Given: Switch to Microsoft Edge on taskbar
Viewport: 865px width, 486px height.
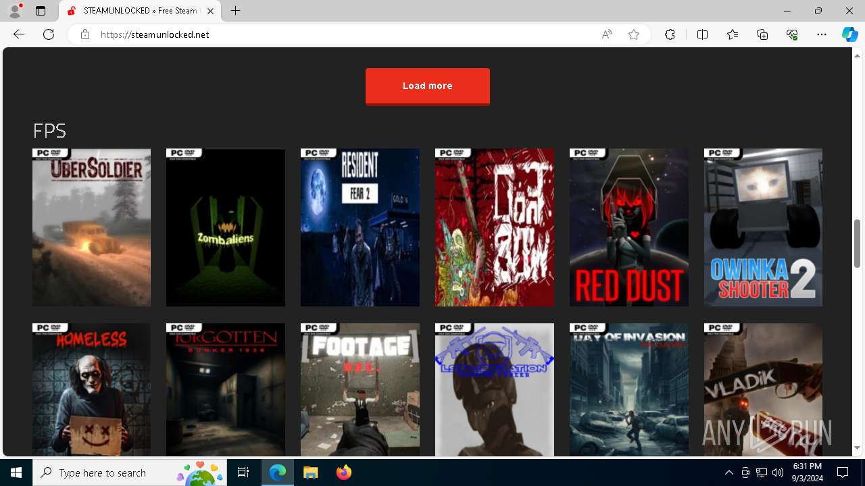Looking at the screenshot, I should [278, 473].
